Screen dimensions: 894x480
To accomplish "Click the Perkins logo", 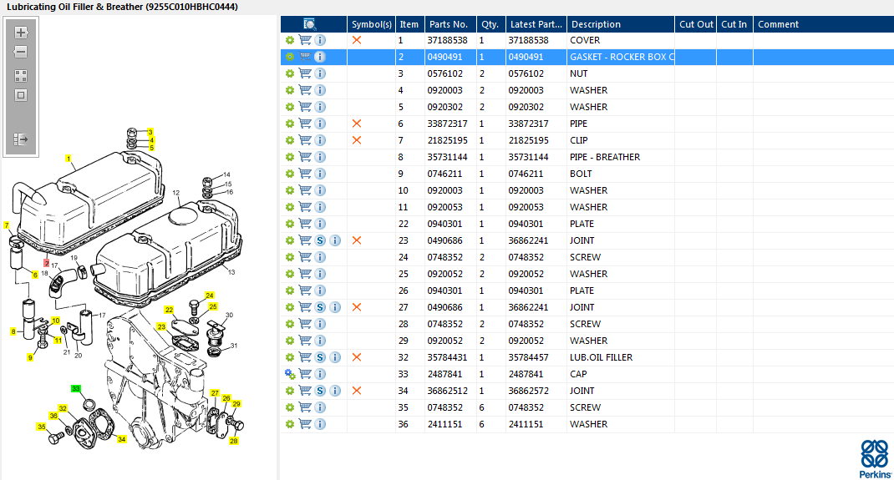I will [x=875, y=458].
